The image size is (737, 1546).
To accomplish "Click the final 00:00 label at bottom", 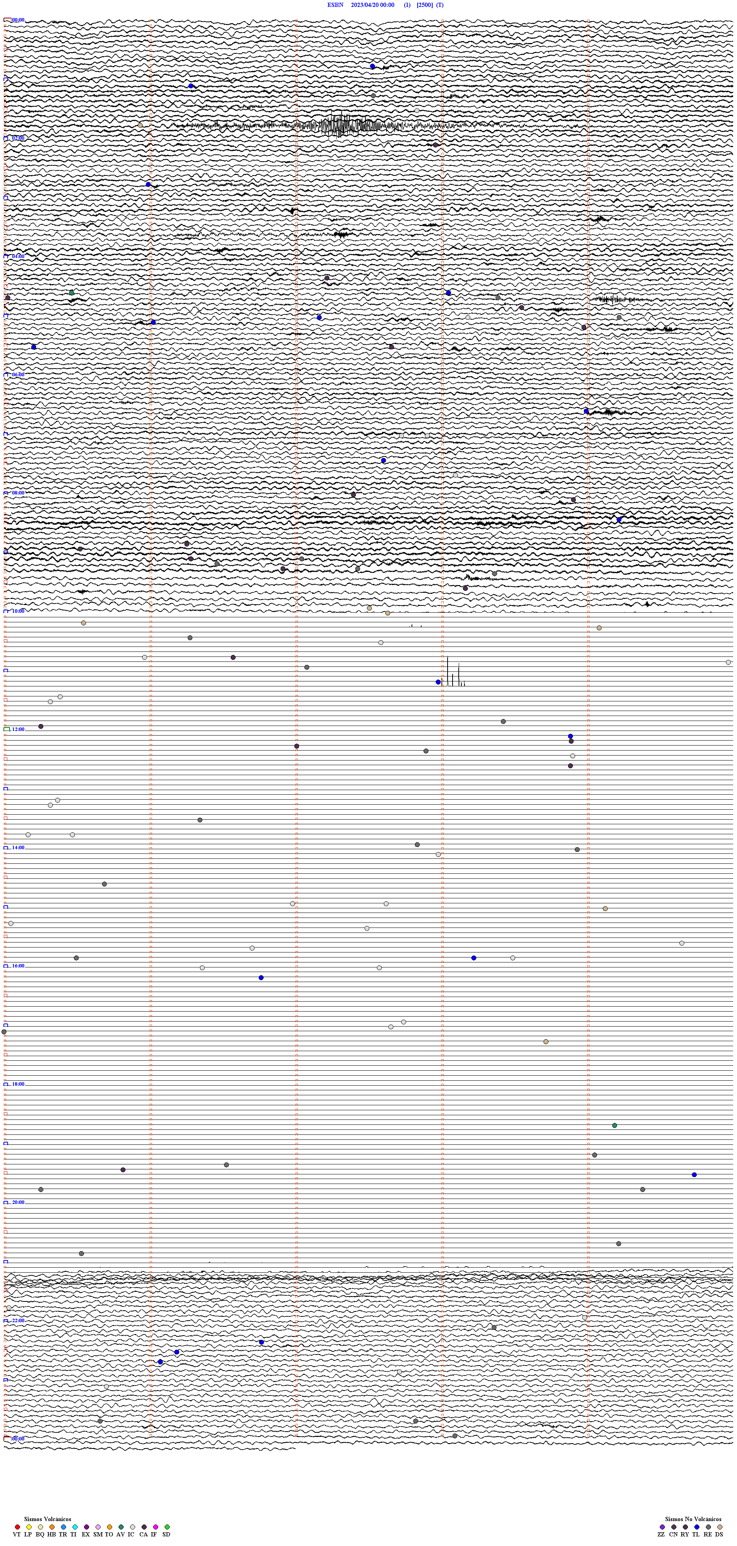I will (18, 1439).
